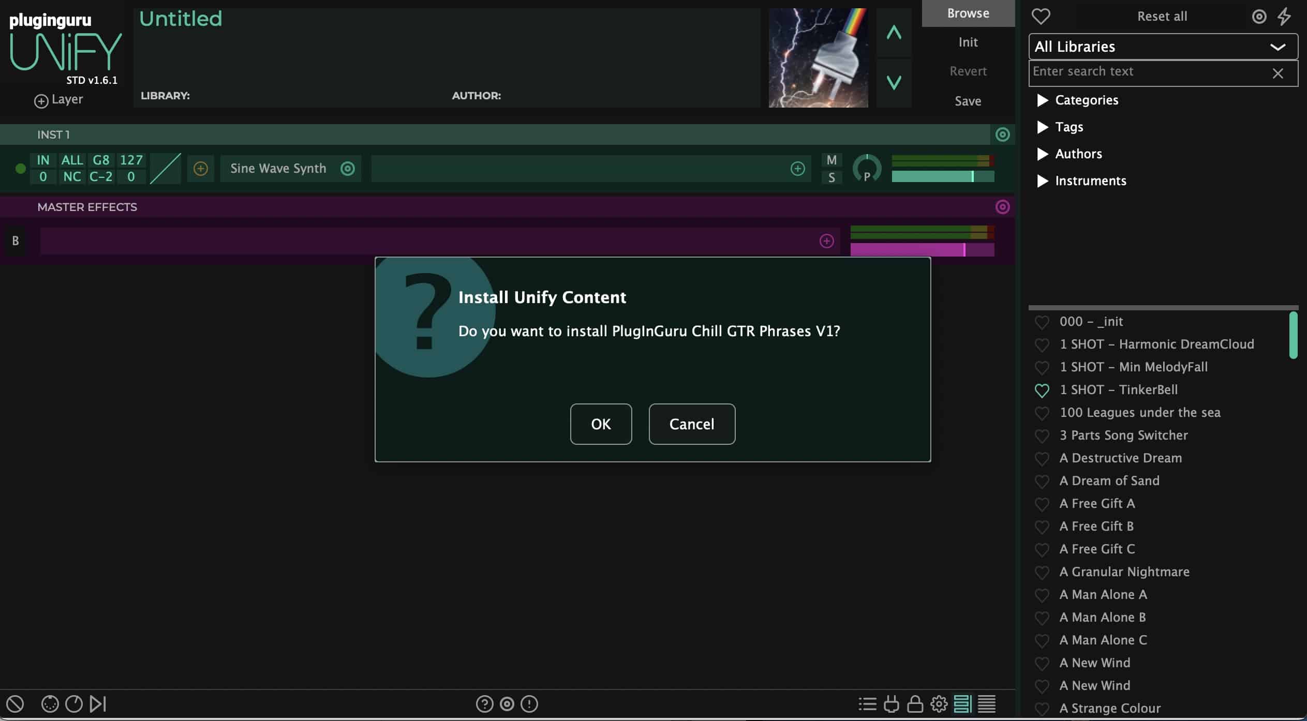1307x721 pixels.
Task: Click the INST 1 pan knob
Action: 867,169
